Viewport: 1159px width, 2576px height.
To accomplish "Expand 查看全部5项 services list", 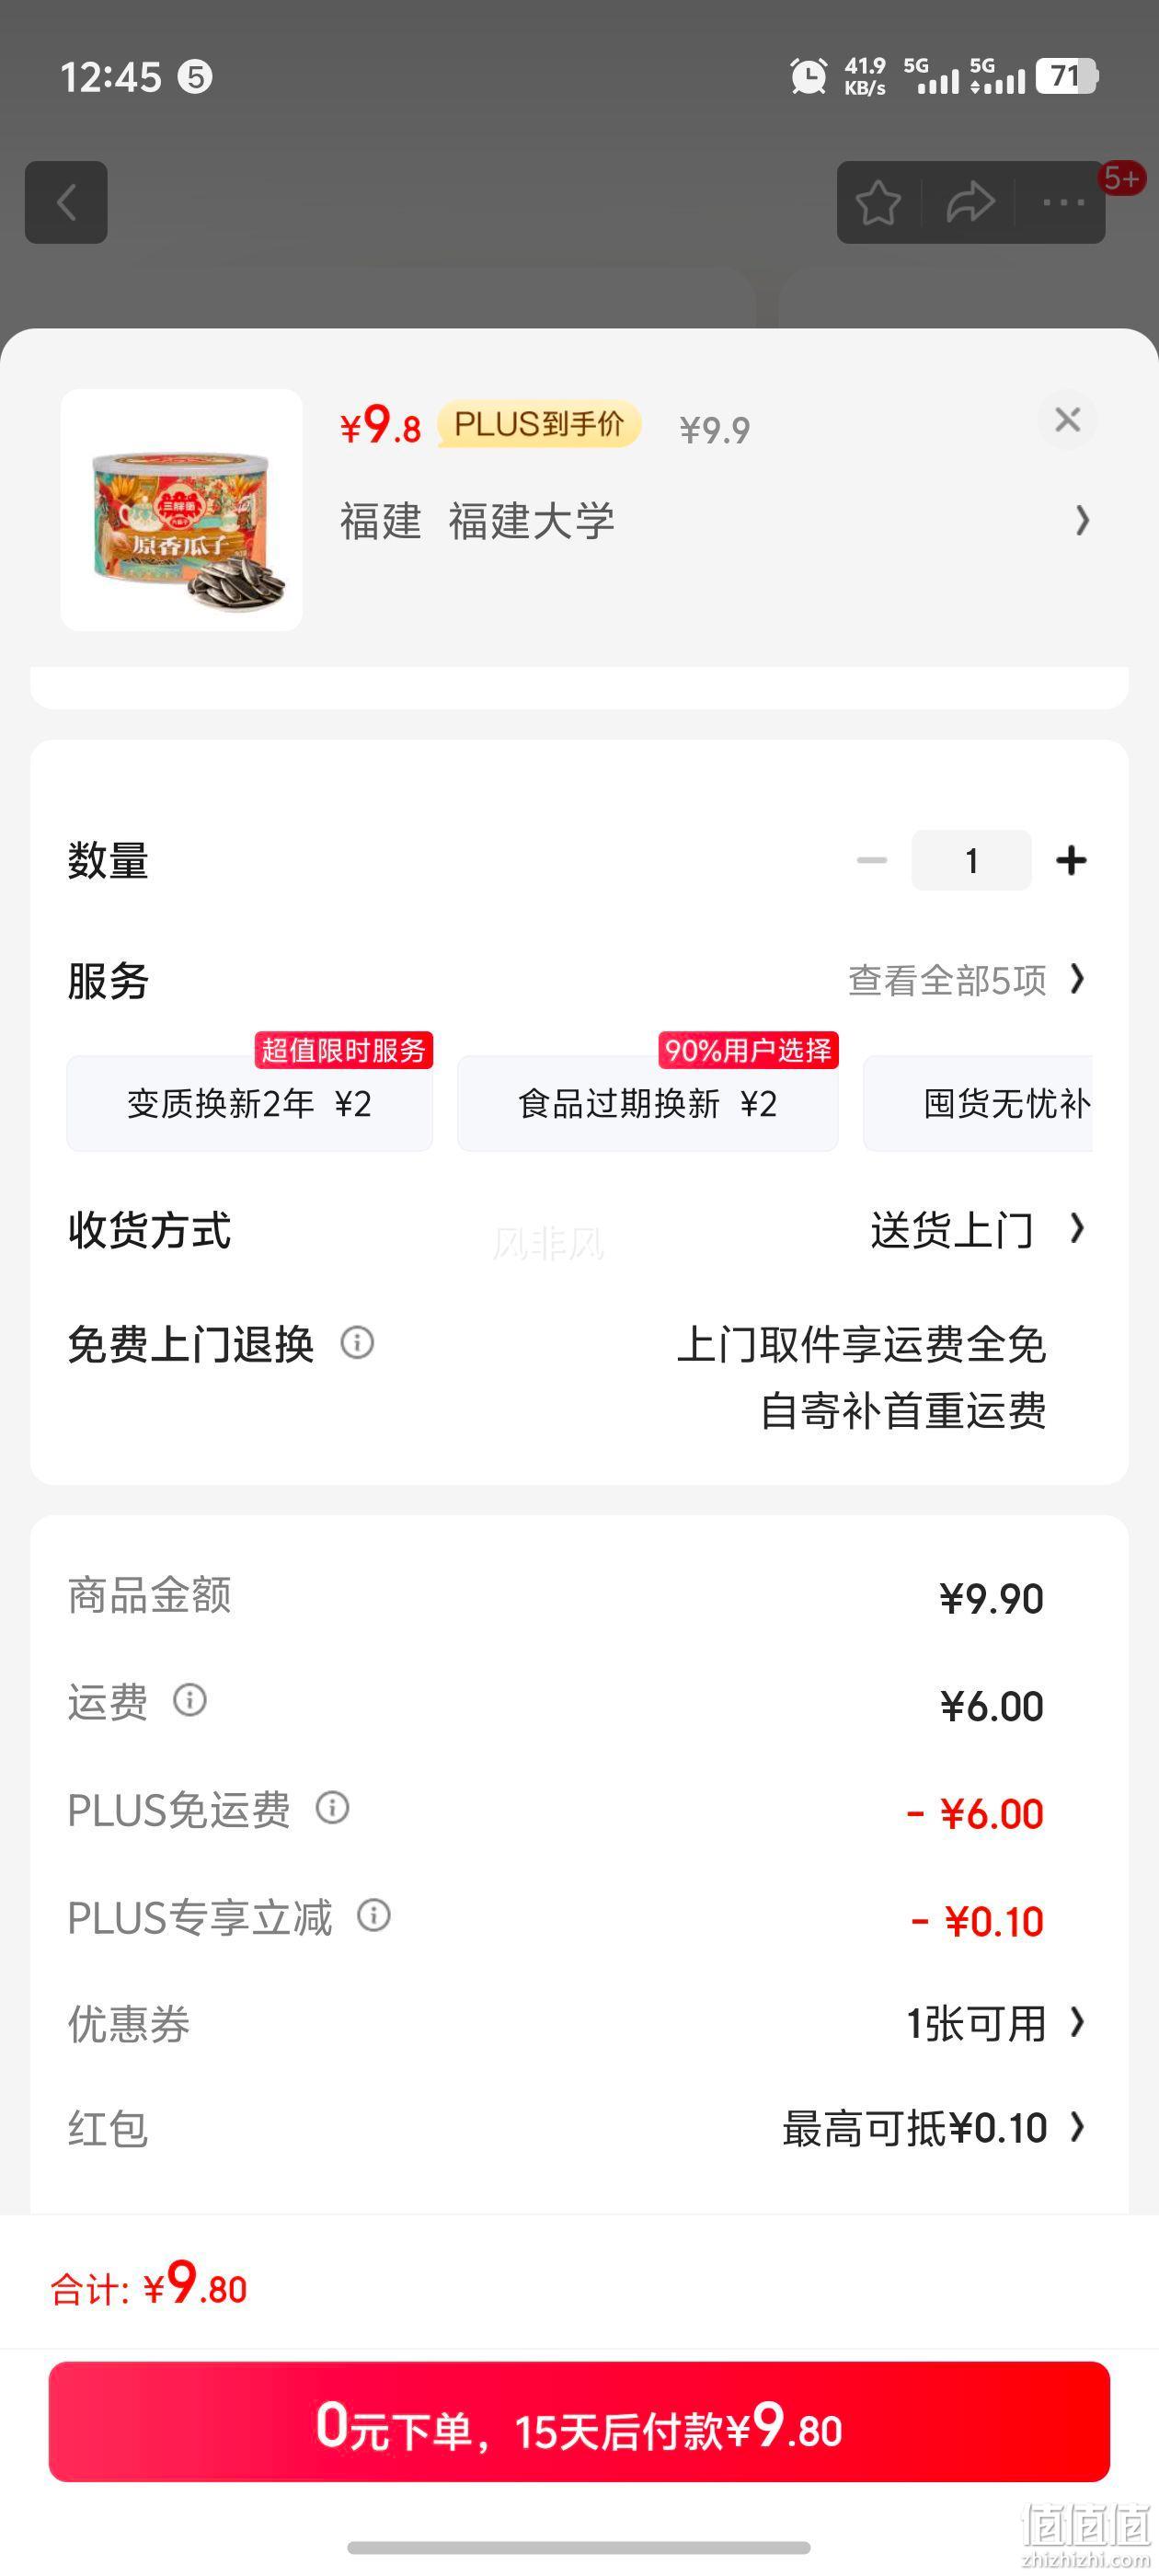I will pyautogui.click(x=966, y=980).
